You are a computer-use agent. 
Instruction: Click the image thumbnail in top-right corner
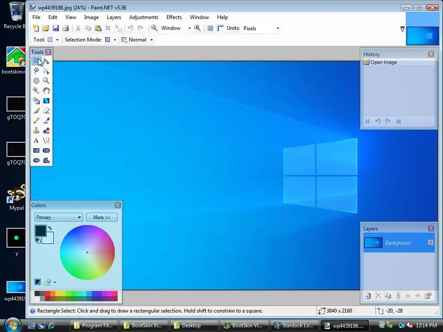pyautogui.click(x=423, y=36)
